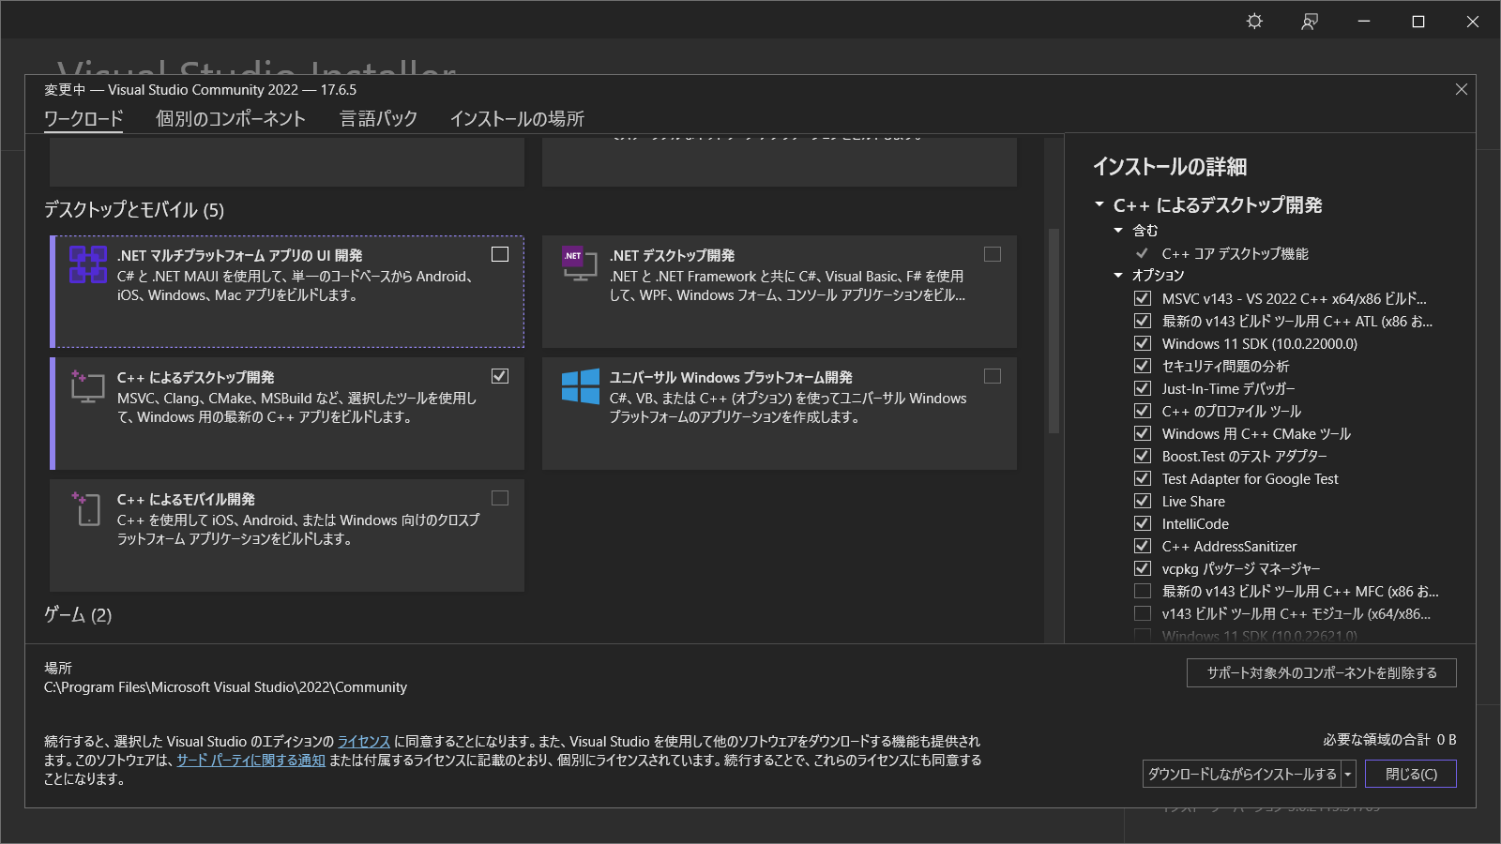Viewport: 1501px width, 844px height.
Task: Check v143 ビルド ツール用 C++ モジュール option
Action: point(1143,613)
